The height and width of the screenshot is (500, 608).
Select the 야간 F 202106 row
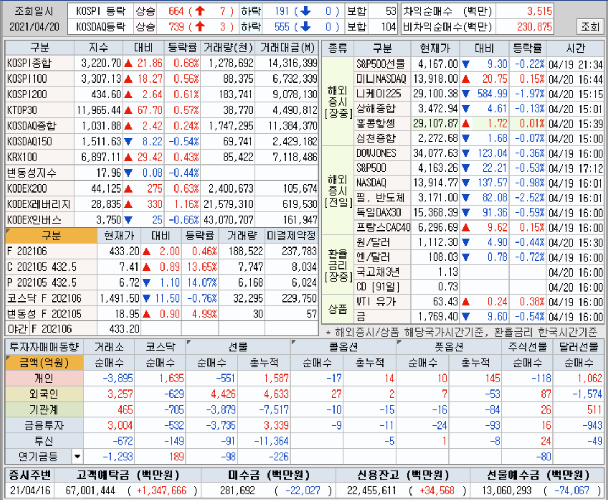(x=162, y=329)
